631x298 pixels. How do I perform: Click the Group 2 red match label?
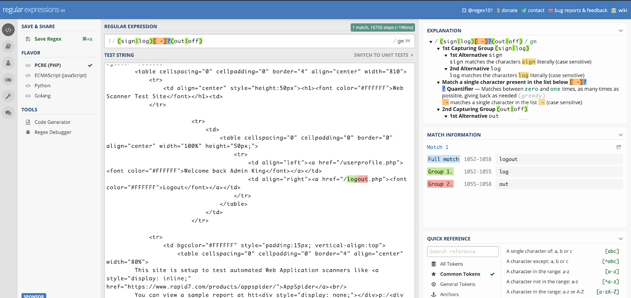(440, 184)
